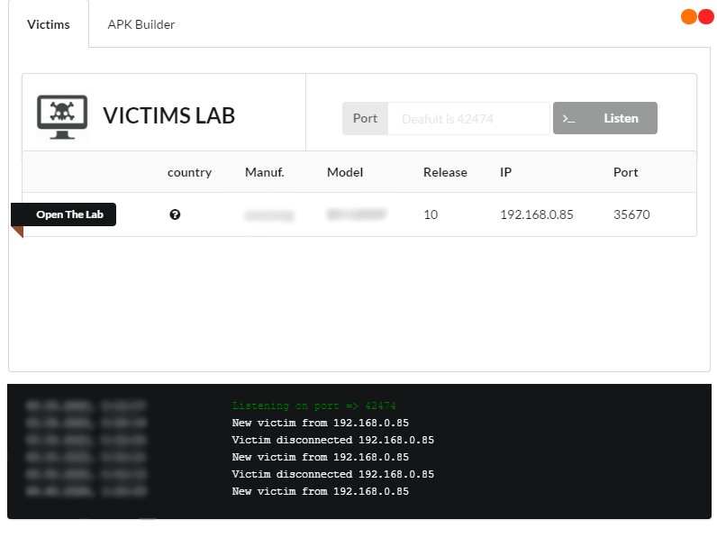Click the 192.168.0.85 cell in table row

point(536,214)
